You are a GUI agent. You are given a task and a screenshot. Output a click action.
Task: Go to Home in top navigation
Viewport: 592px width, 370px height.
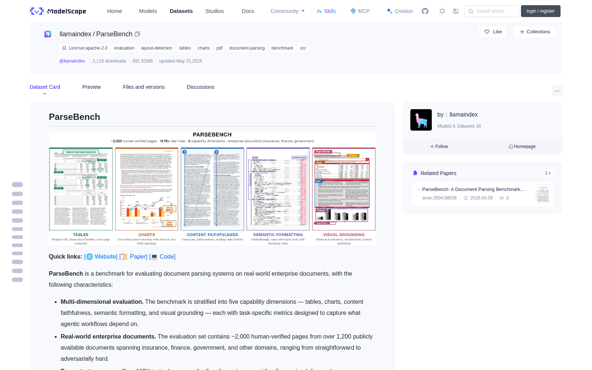coord(115,11)
